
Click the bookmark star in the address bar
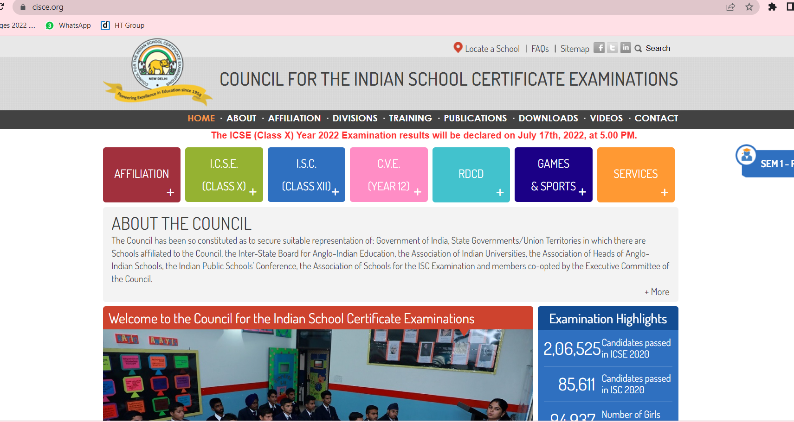pyautogui.click(x=749, y=7)
